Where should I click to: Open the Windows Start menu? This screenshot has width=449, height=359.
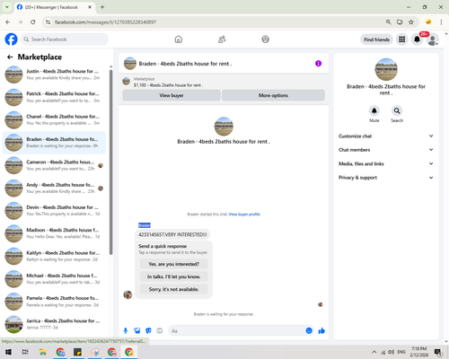click(x=8, y=352)
